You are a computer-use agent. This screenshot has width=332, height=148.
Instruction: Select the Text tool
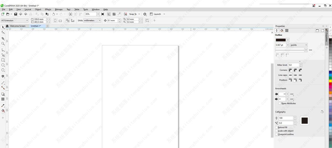tap(3, 76)
